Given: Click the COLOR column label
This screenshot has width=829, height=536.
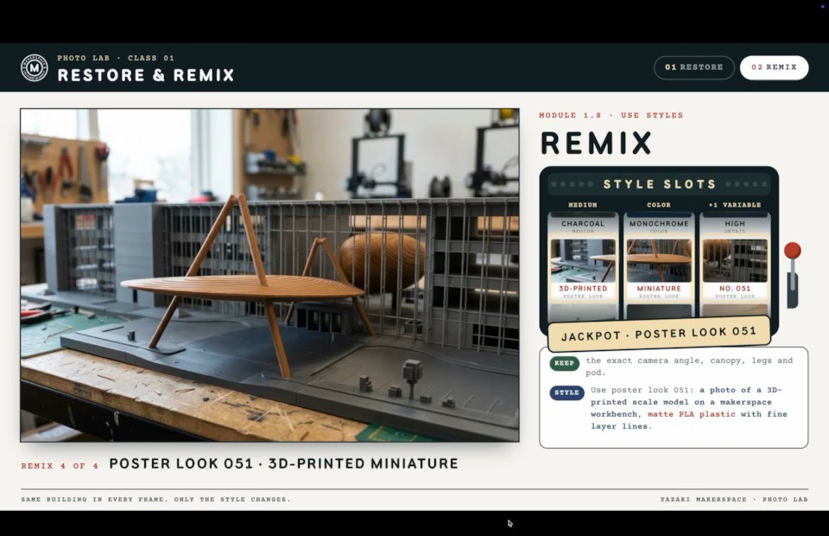Looking at the screenshot, I should [659, 205].
